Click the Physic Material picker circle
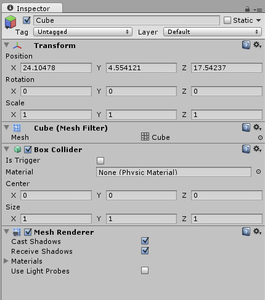The width and height of the screenshot is (265, 300). click(259, 172)
